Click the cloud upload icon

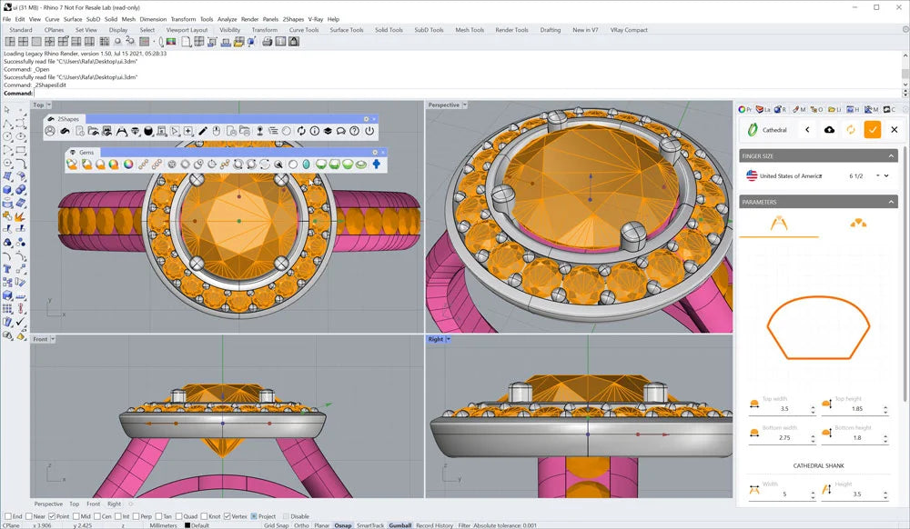tap(829, 130)
